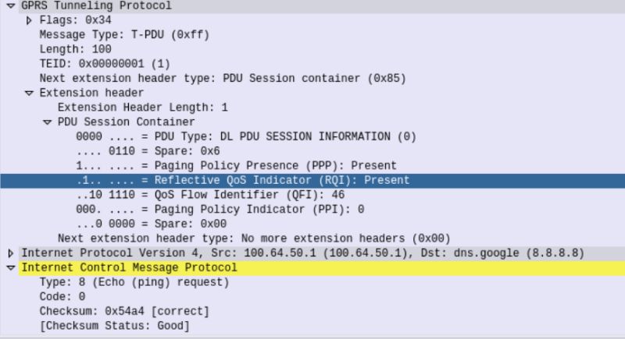Image resolution: width=625 pixels, height=339 pixels.
Task: Collapse the PDU Session Container node
Action: [x=48, y=122]
